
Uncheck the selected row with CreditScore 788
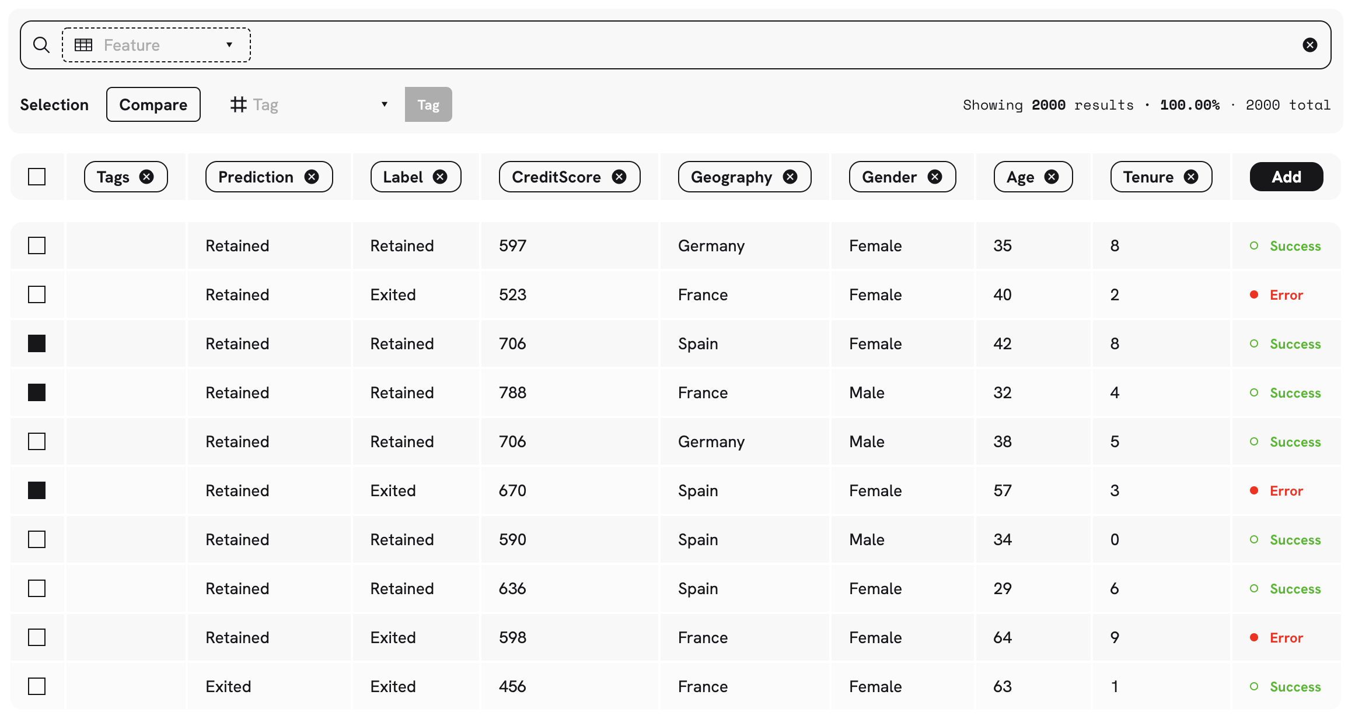point(37,392)
